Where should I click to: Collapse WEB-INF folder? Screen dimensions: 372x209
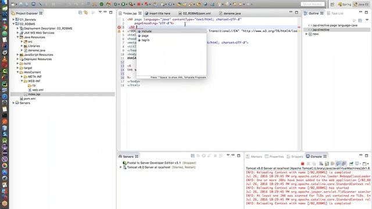(22, 81)
